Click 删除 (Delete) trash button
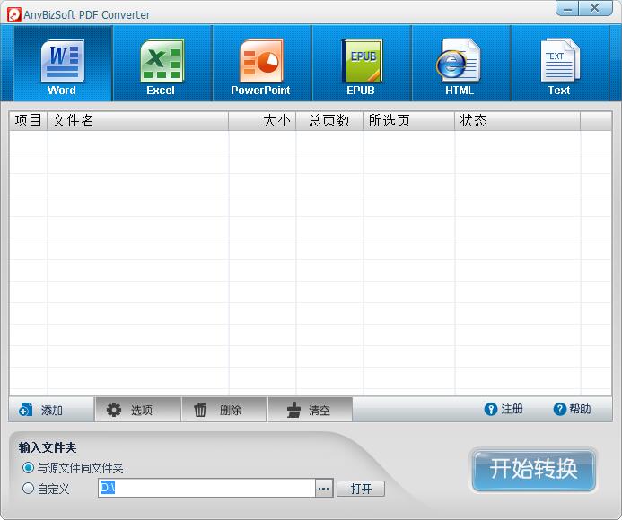The image size is (622, 520). coord(224,410)
